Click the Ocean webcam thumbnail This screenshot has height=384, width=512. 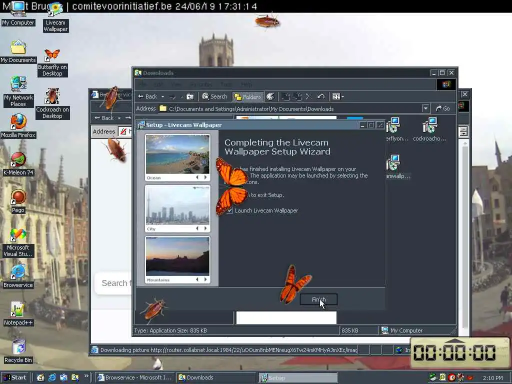tap(177, 154)
